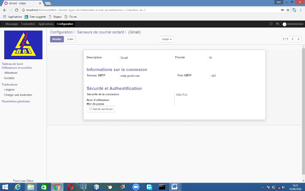
Task: Click the Modifier button
Action: click(57, 39)
